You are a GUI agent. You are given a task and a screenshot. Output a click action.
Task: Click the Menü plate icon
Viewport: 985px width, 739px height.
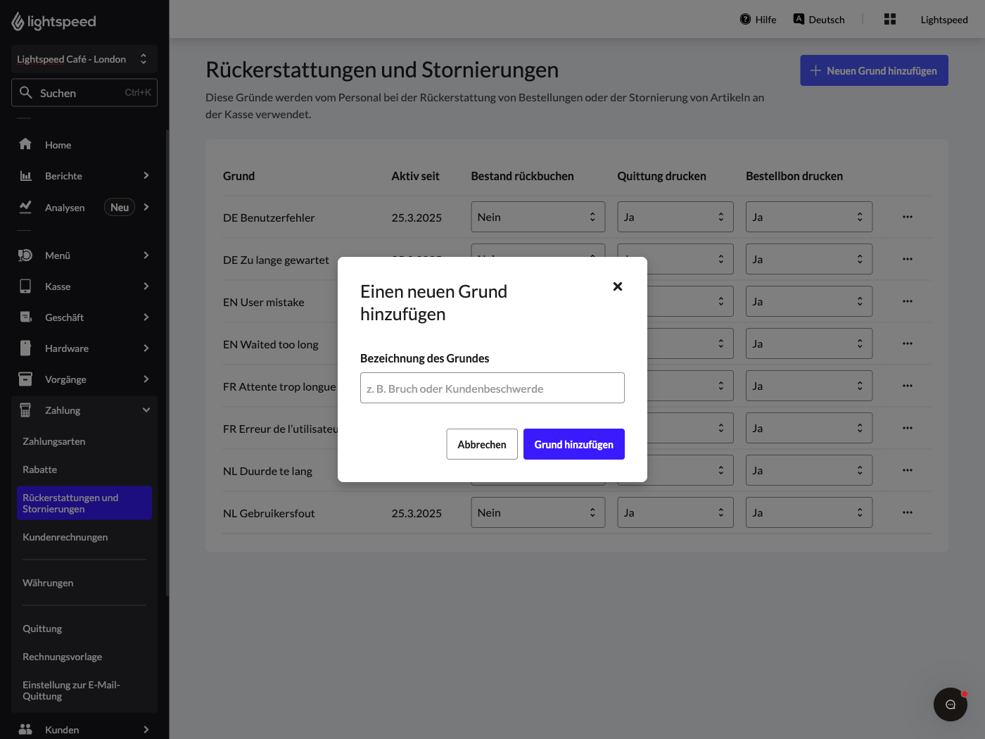(25, 255)
